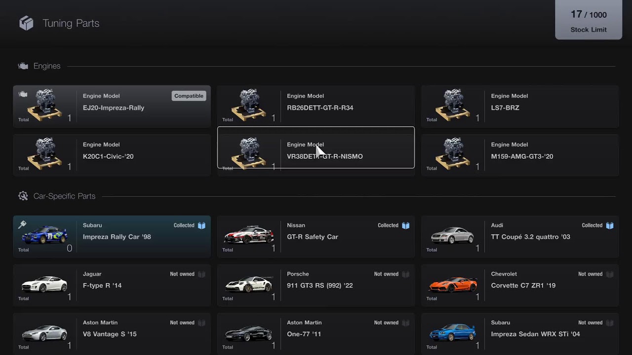This screenshot has width=632, height=355.
Task: Click the "GT-R Safety Car" car name
Action: tap(313, 237)
